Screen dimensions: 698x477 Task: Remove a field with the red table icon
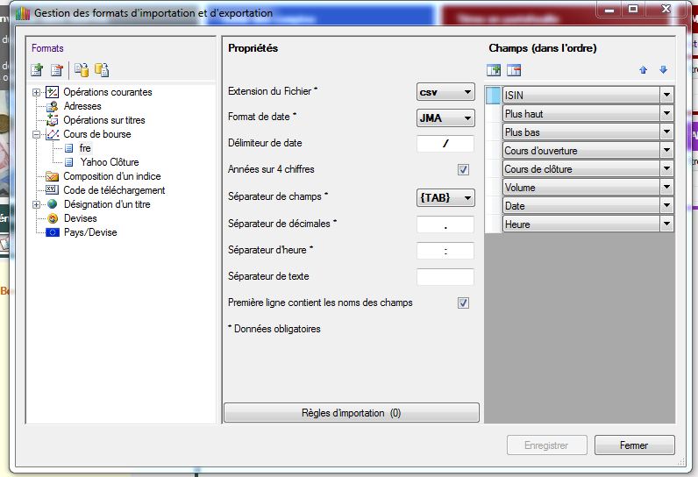(x=514, y=70)
